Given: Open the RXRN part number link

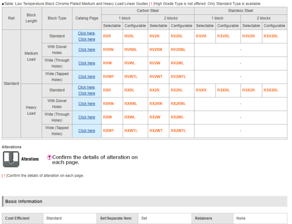Looking at the screenshot, I should tap(108, 103).
